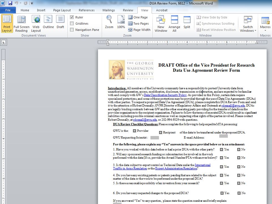Click the Introduction heading text
The image size is (272, 204).
tap(117, 88)
